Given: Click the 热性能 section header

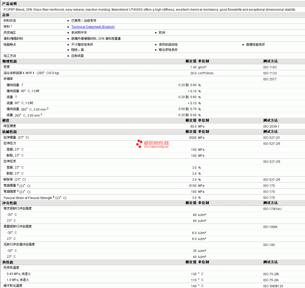Looking at the screenshot, I should click(x=8, y=262).
